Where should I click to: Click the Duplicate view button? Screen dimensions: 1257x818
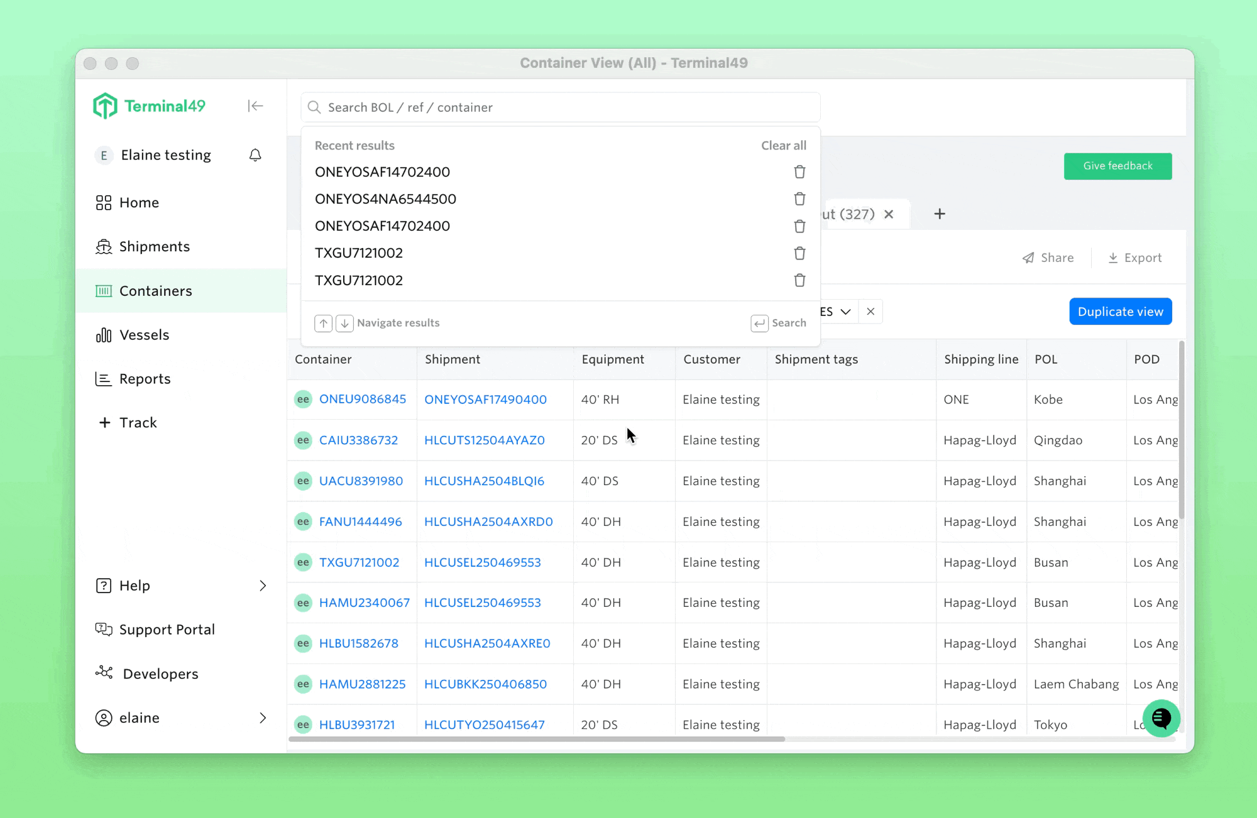coord(1120,312)
